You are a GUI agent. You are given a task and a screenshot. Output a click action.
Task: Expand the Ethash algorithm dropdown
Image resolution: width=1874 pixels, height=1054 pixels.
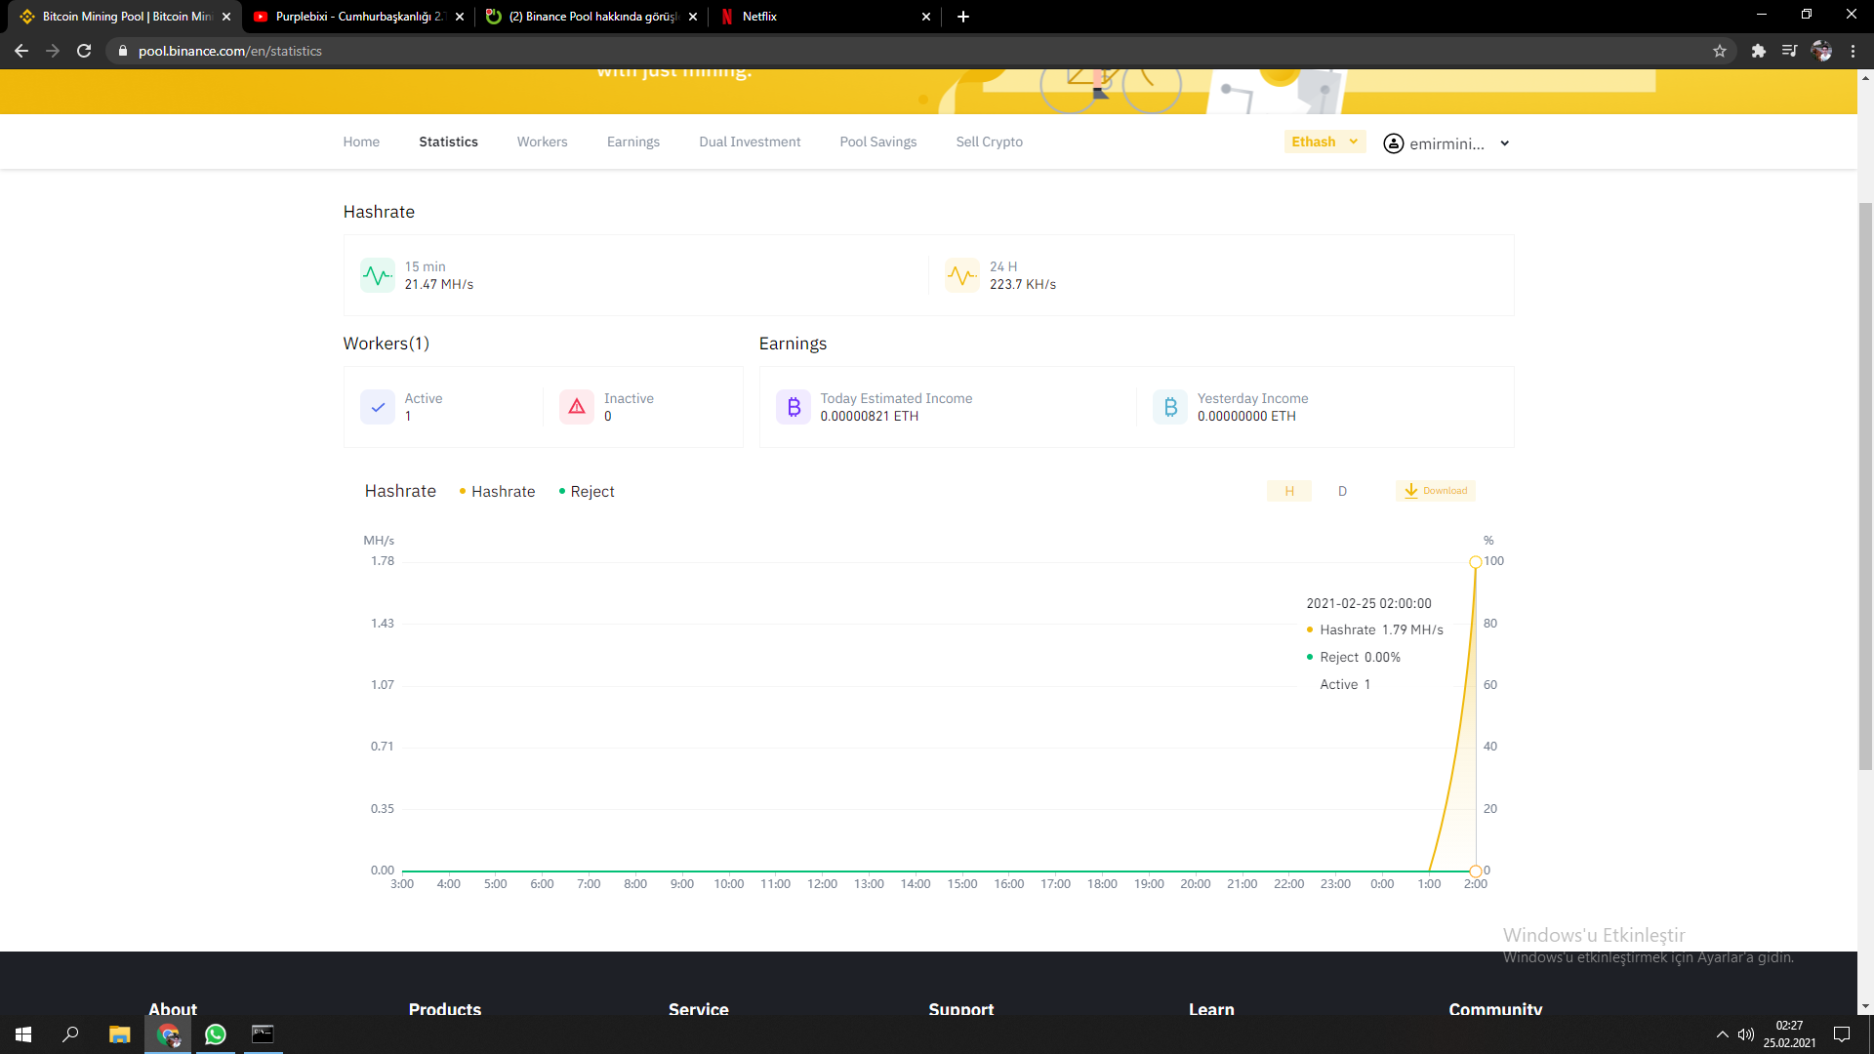1324,142
